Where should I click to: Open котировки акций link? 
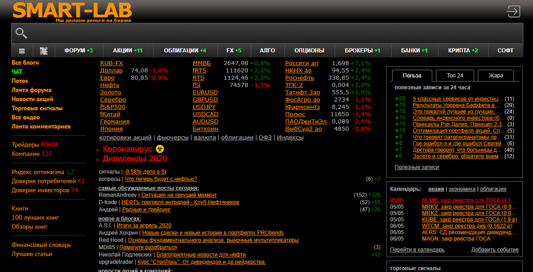coord(125,138)
